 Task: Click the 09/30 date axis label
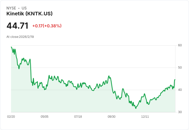111,116
